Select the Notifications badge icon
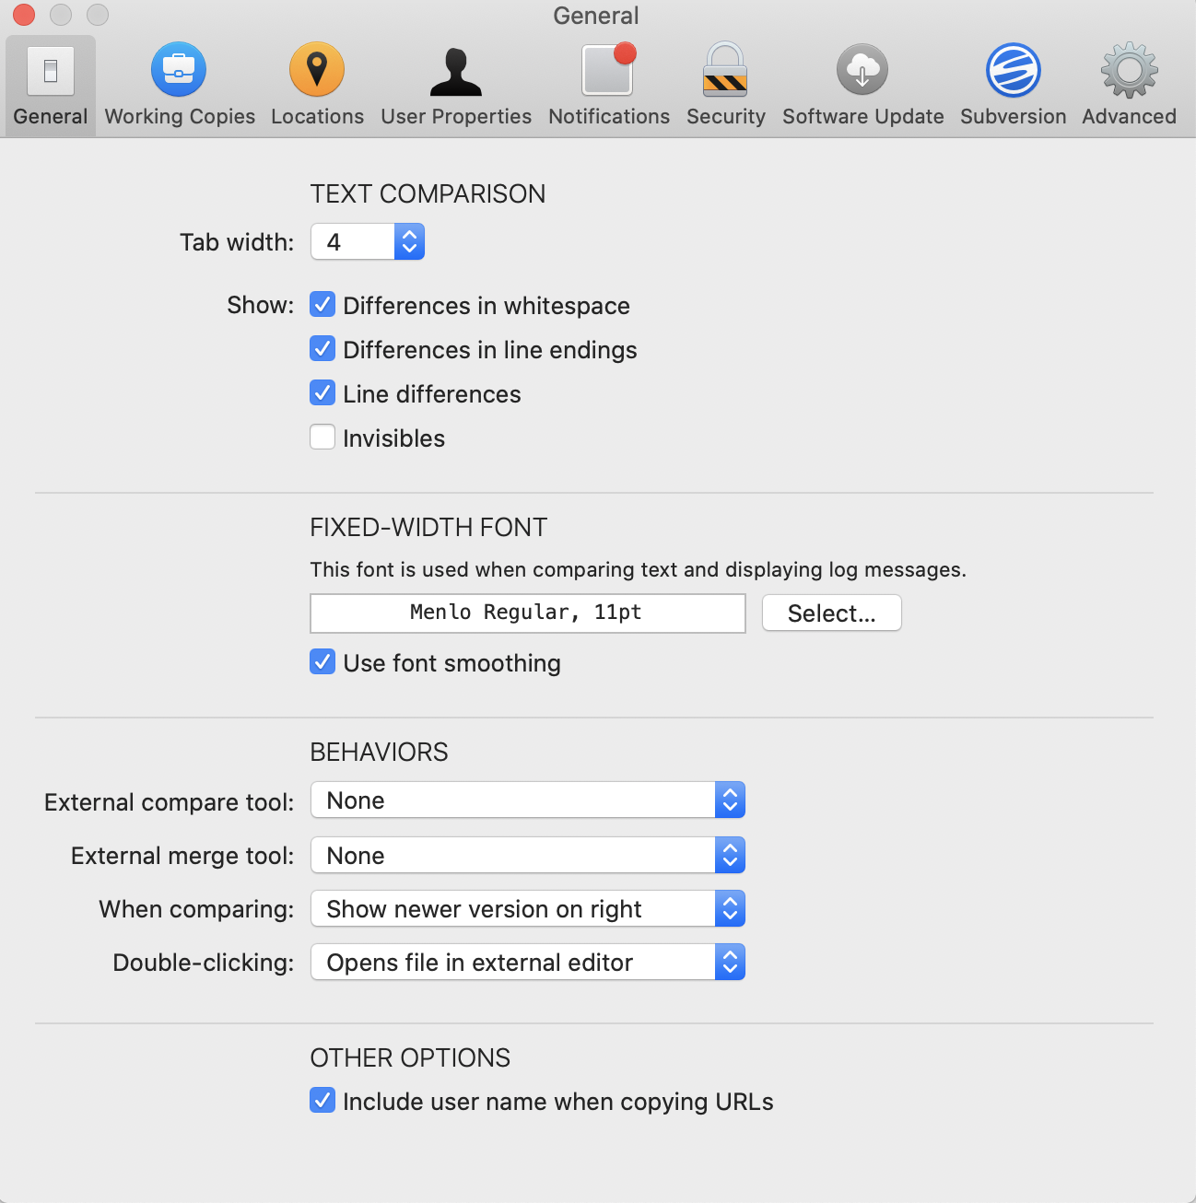This screenshot has width=1196, height=1203. click(x=609, y=69)
